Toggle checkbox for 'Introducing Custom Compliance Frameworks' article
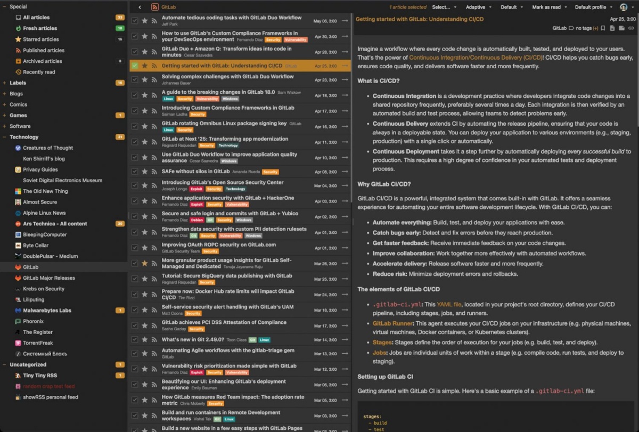Screen dimensions: 639x432 135,111
